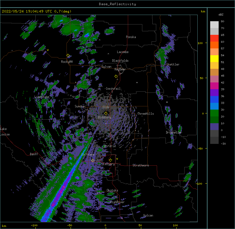Click the 0 tick on the right axis
235x229 pixels.
click(x=203, y=113)
